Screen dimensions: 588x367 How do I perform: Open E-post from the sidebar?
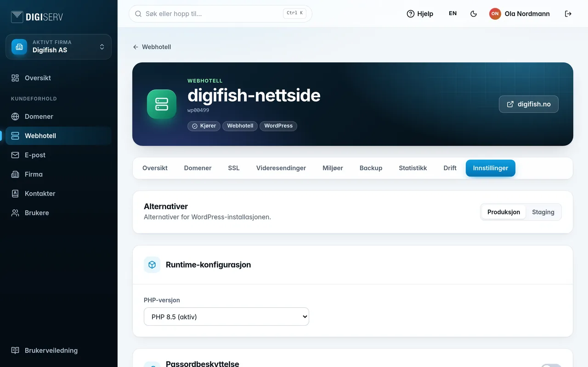point(59,155)
